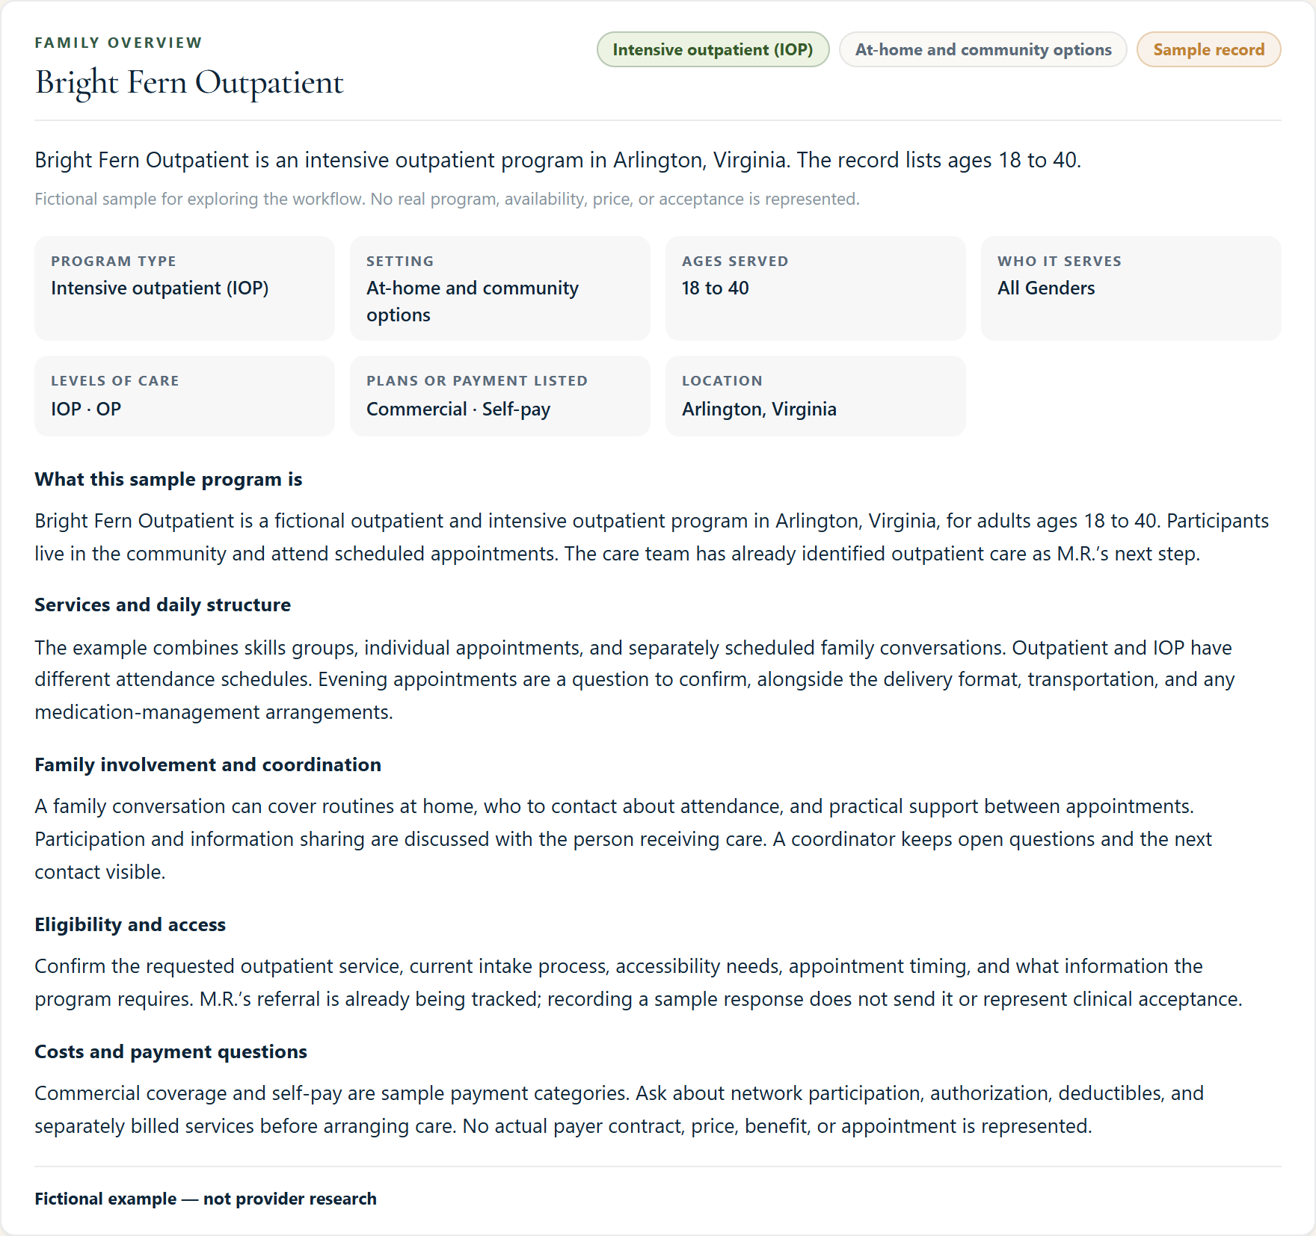Click the What this sample program is heading

168,479
